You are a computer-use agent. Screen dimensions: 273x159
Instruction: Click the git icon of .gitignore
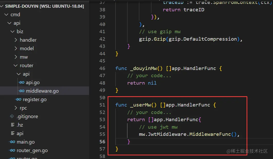pyautogui.click(x=12, y=116)
